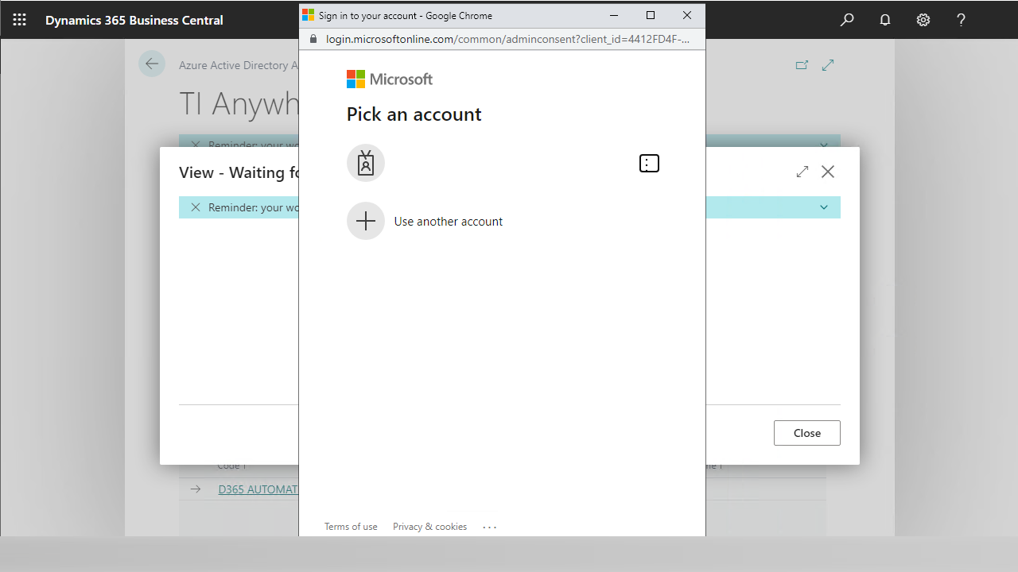The height and width of the screenshot is (572, 1018).
Task: Show more footer options via ellipsis
Action: [489, 527]
